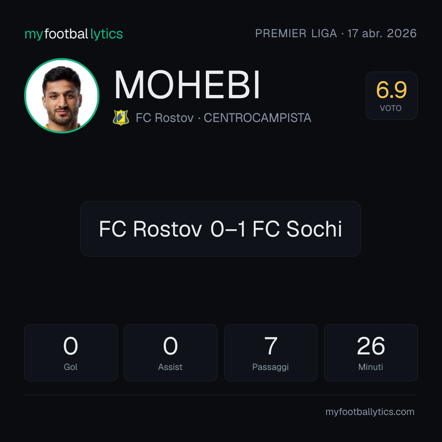Open Mohebi's circular player photo
The image size is (442, 442).
coord(62,95)
